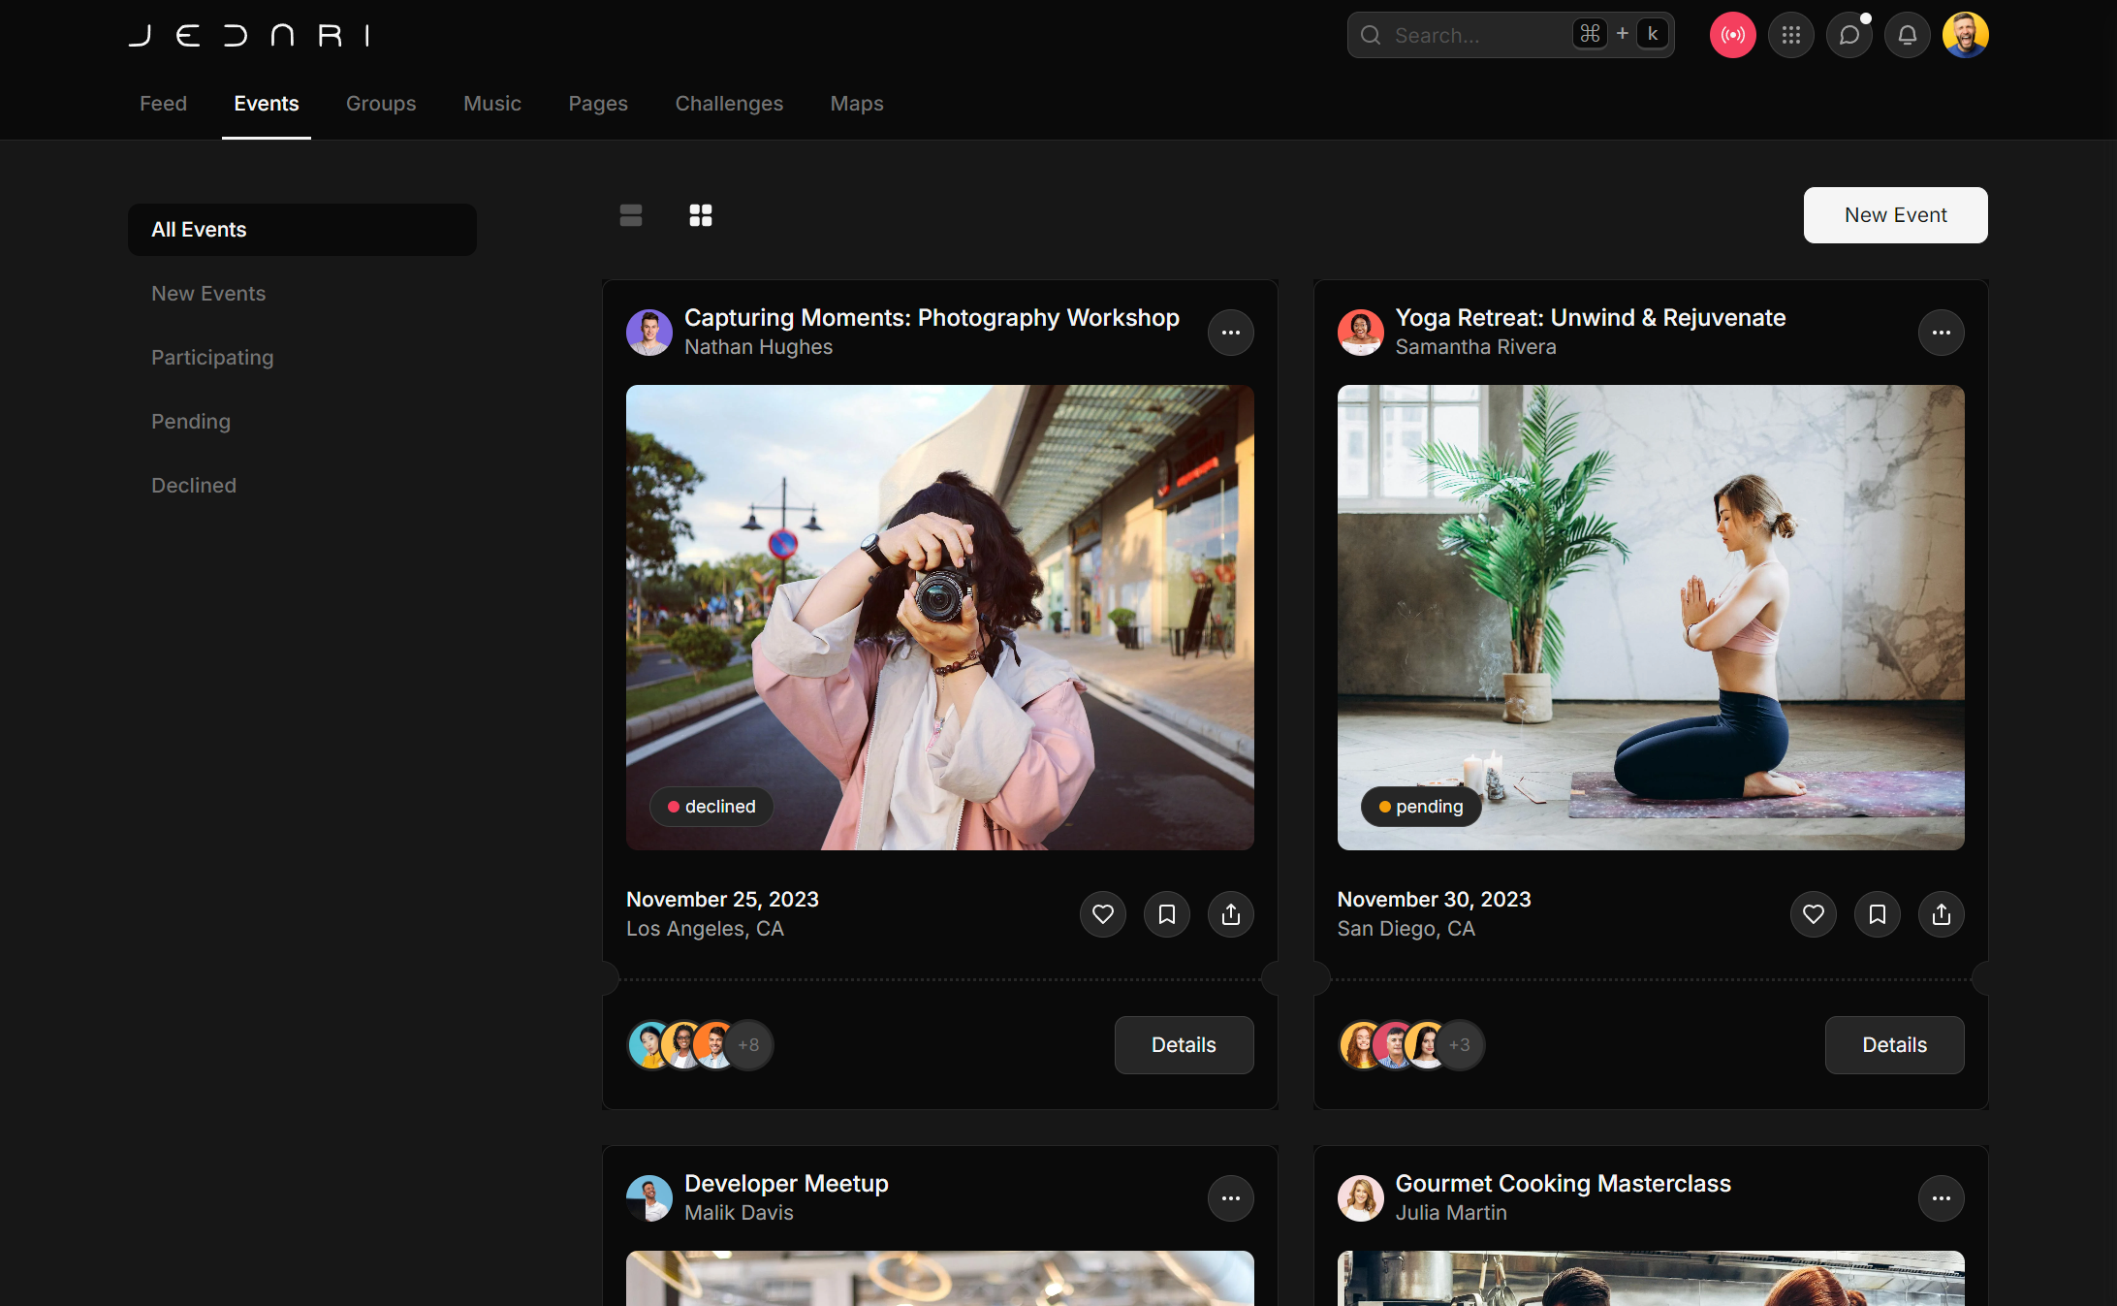Click organizer name Malik Davis
The height and width of the screenshot is (1306, 2117).
(x=739, y=1213)
